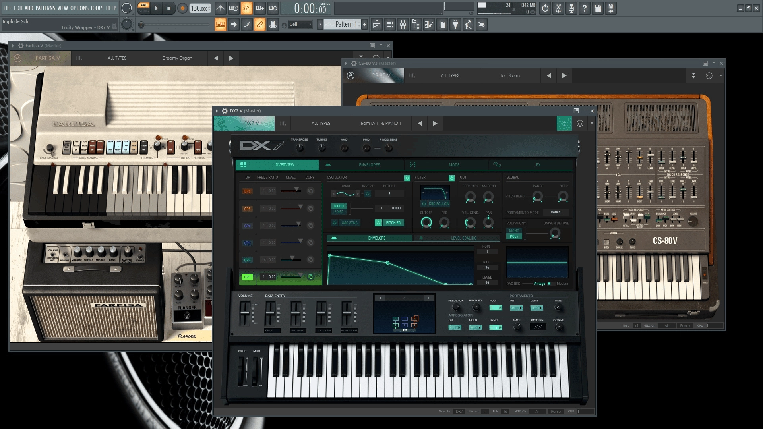Open ALL TYPES filter in Farfisa V
763x429 pixels.
117,58
